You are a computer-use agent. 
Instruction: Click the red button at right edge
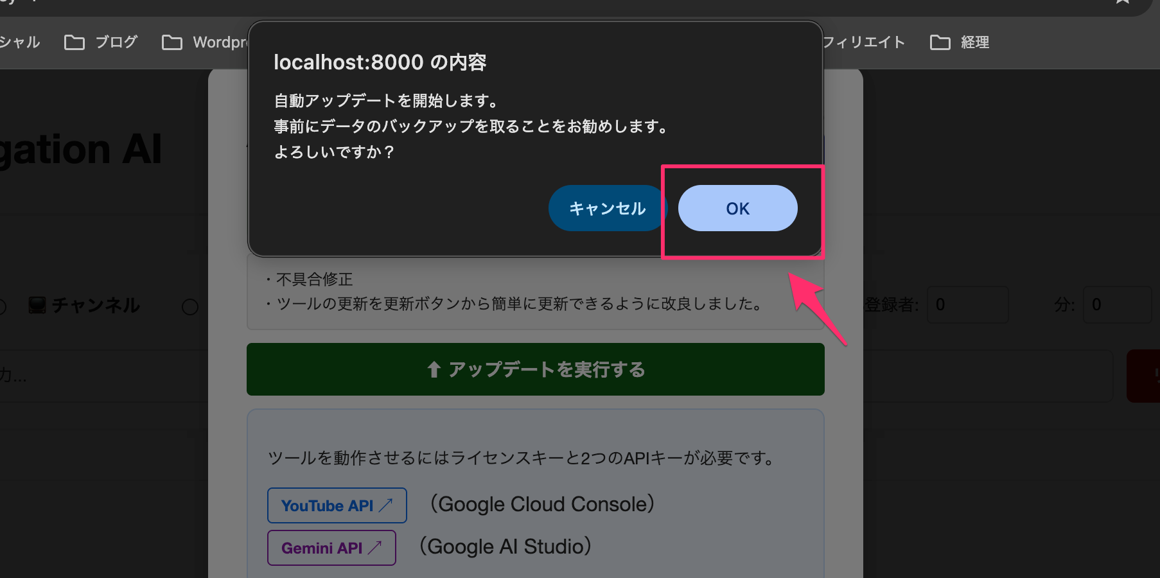click(1143, 376)
